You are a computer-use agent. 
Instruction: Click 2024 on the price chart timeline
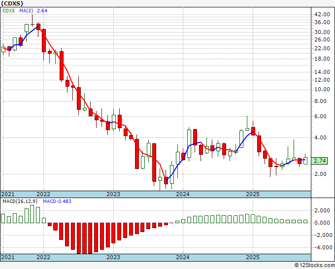tap(183, 194)
